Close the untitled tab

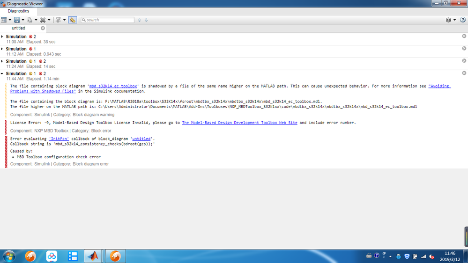pos(43,28)
